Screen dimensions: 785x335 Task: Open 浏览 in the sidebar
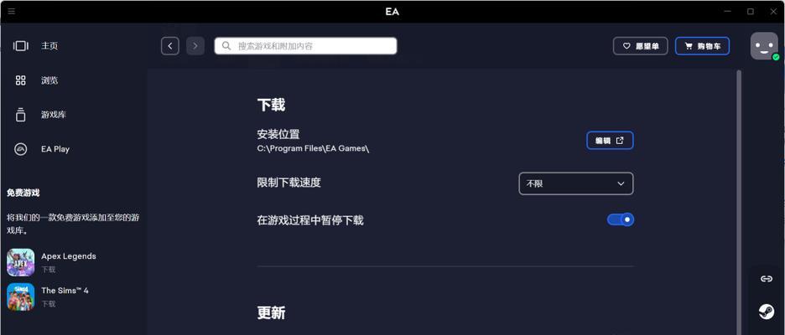click(x=49, y=80)
